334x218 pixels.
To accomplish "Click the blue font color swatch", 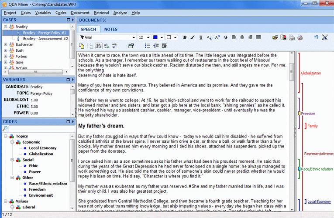I will (155, 37).
